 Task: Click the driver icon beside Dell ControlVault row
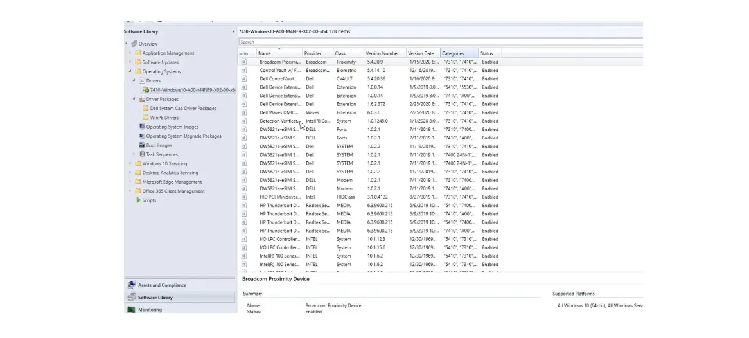243,79
